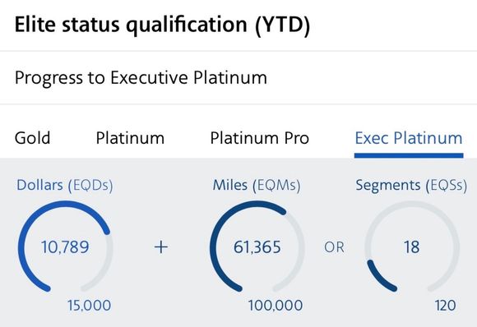Viewport: 477px width, 327px height.
Task: Select the Platinum tab
Action: tap(130, 138)
